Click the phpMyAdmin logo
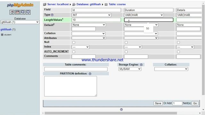205x115 pixels. (x=20, y=5)
